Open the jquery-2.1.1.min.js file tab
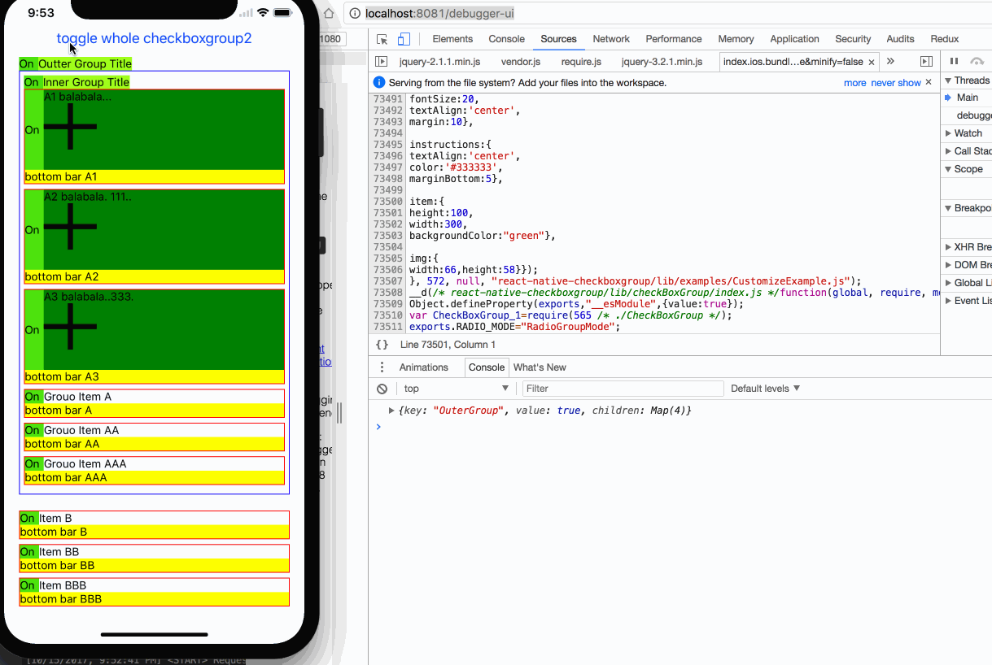992x665 pixels. [439, 62]
